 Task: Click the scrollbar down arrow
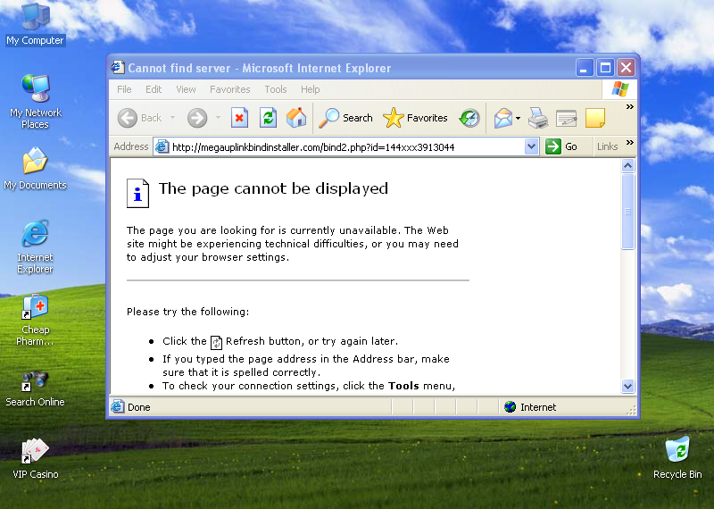[x=628, y=387]
